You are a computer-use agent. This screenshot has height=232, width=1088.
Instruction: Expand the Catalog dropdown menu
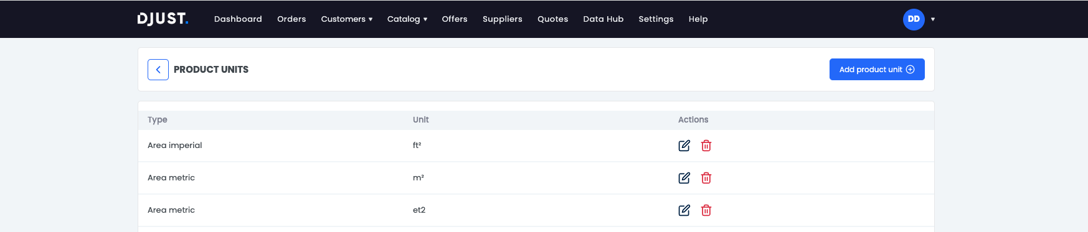[x=407, y=19]
